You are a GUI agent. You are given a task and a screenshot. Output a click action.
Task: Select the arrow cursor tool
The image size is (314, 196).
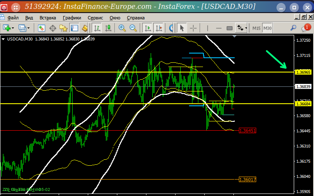point(182,28)
